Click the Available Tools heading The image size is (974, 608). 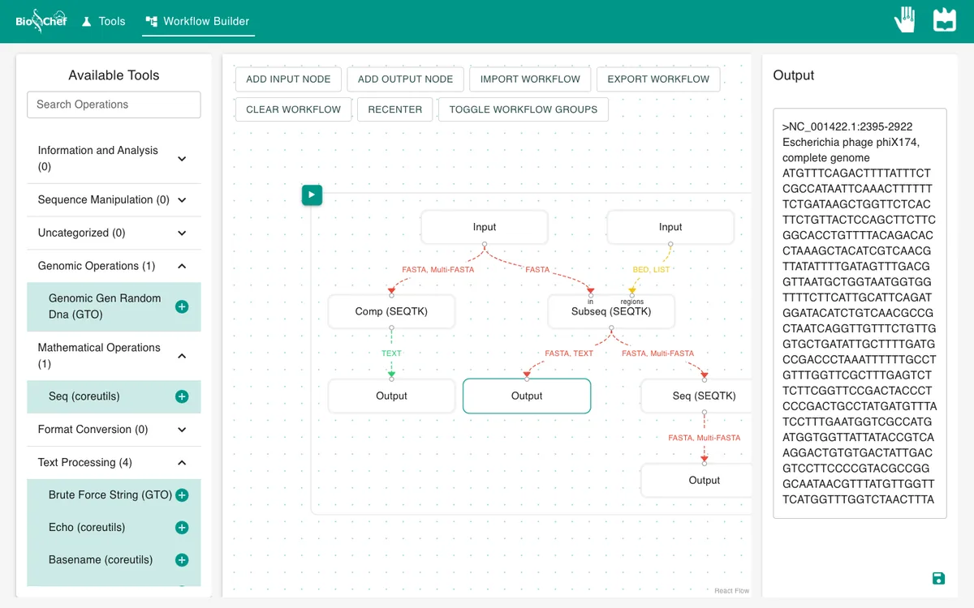[114, 75]
